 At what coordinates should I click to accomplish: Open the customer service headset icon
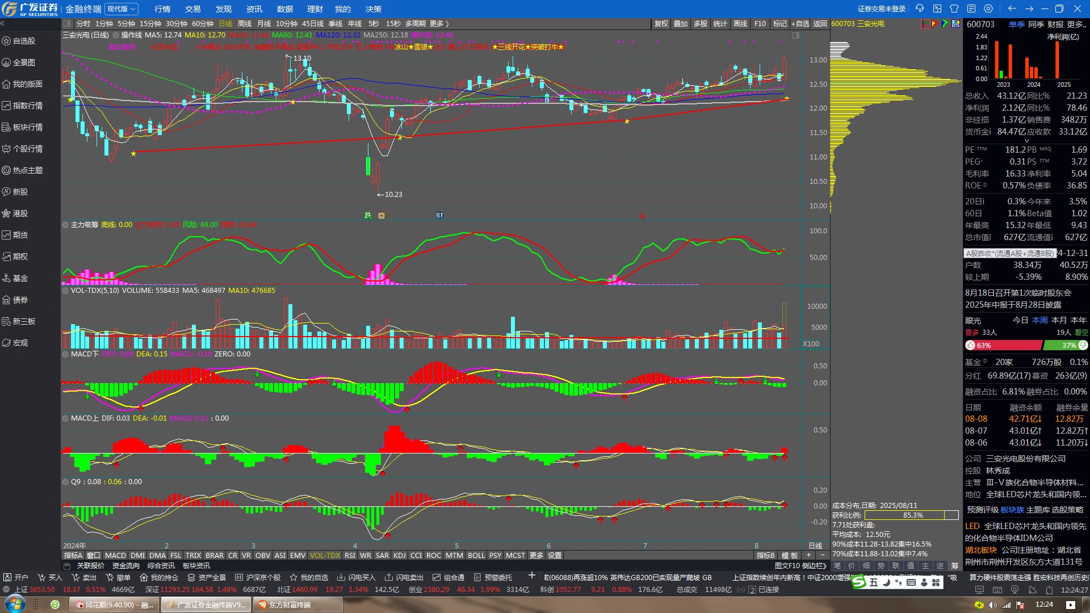point(920,9)
